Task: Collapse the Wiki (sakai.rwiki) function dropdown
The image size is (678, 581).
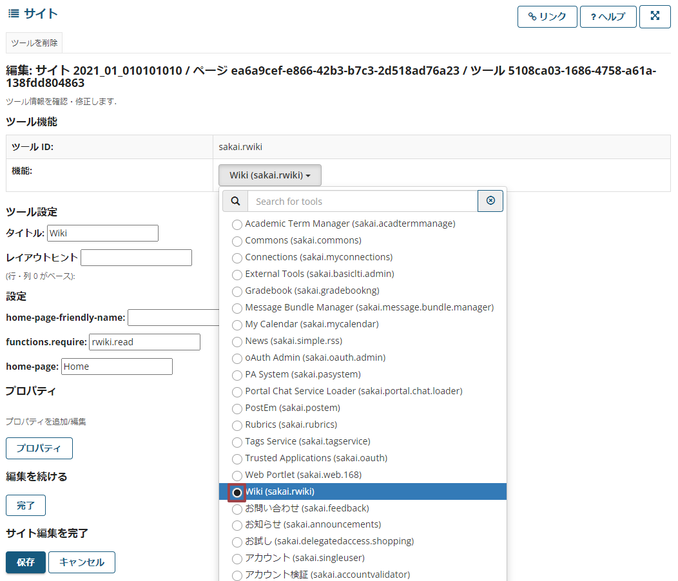Action: click(x=270, y=175)
